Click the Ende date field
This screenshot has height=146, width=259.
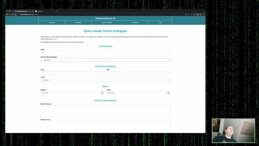[137, 93]
